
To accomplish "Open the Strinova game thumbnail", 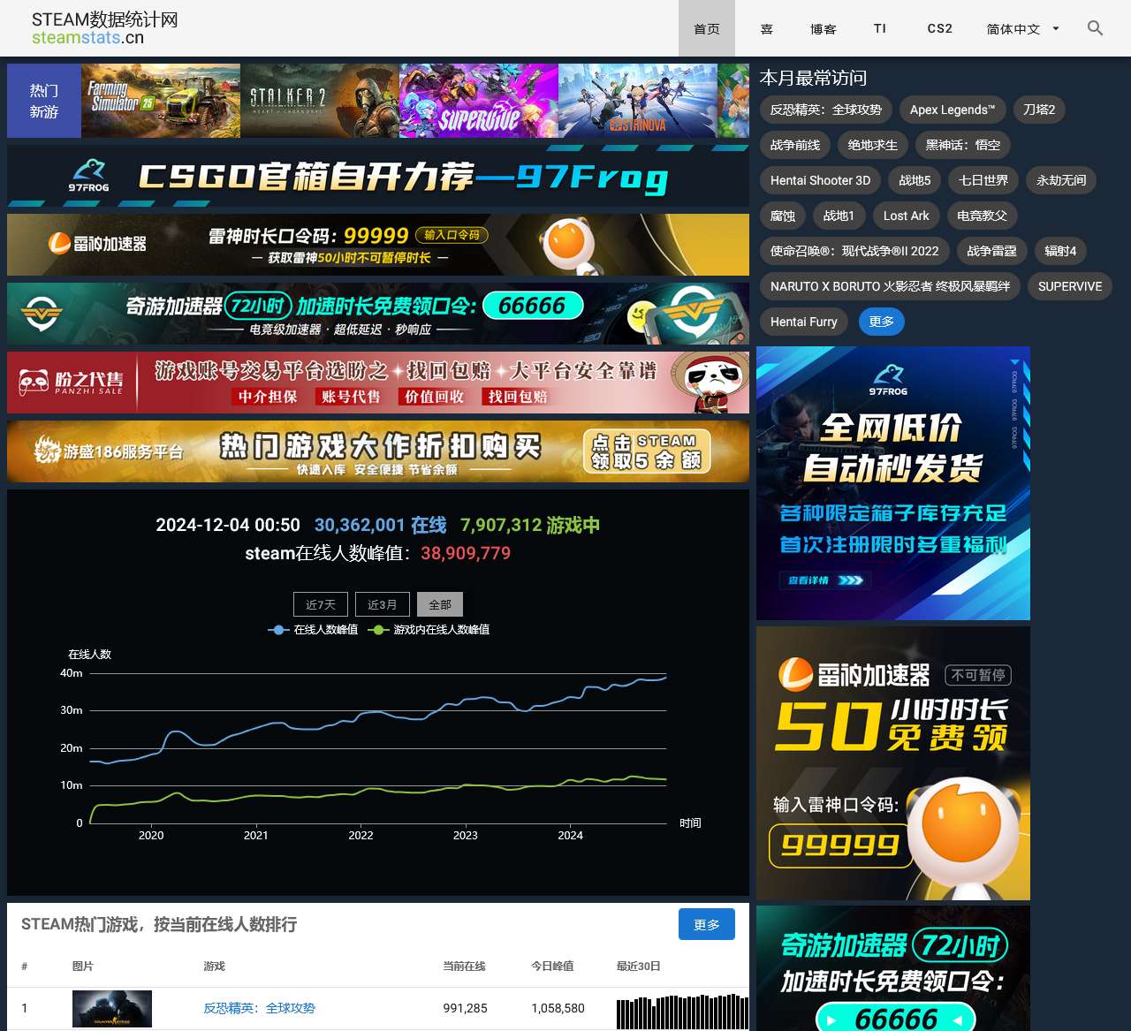I will [x=638, y=101].
